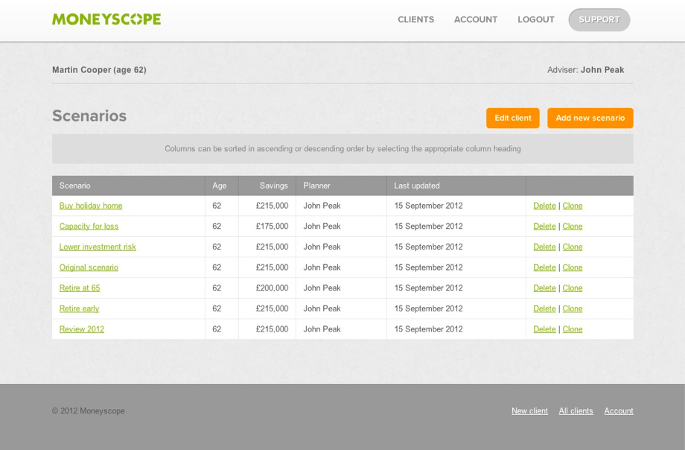Open the Retire at 65 scenario

tap(80, 288)
